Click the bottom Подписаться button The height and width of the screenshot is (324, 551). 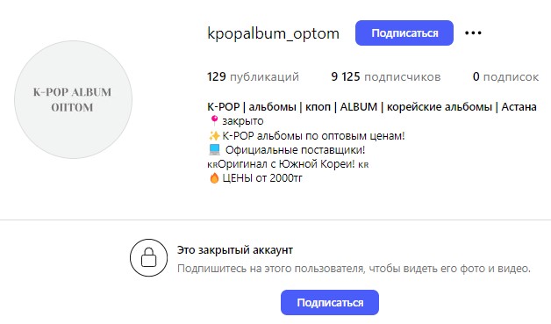330,303
